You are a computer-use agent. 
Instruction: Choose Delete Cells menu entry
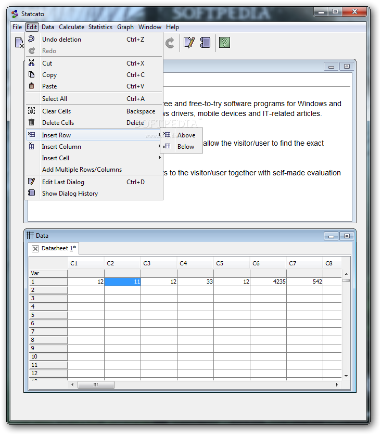[94, 123]
